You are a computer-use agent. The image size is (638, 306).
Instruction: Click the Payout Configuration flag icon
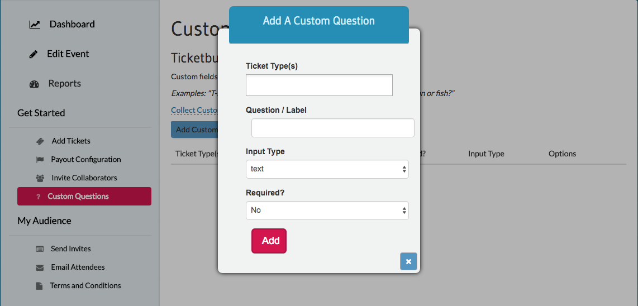(x=40, y=160)
